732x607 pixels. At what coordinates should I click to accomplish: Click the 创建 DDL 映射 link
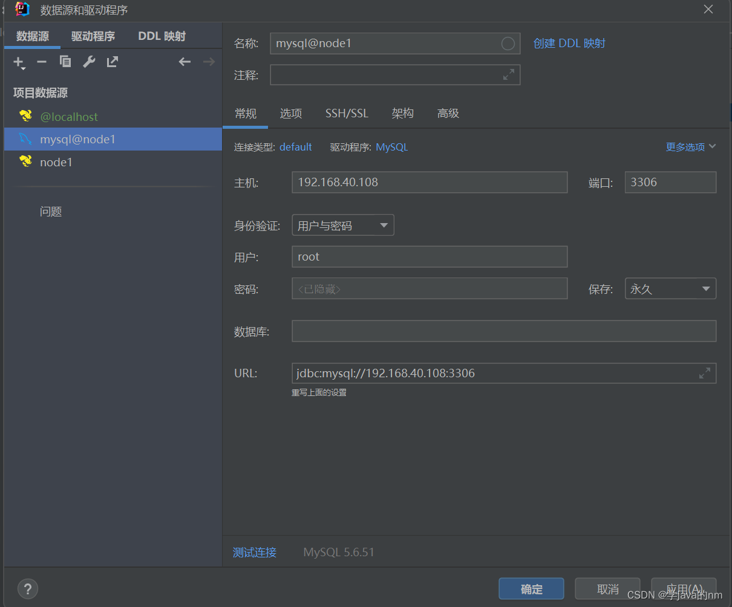click(x=569, y=44)
